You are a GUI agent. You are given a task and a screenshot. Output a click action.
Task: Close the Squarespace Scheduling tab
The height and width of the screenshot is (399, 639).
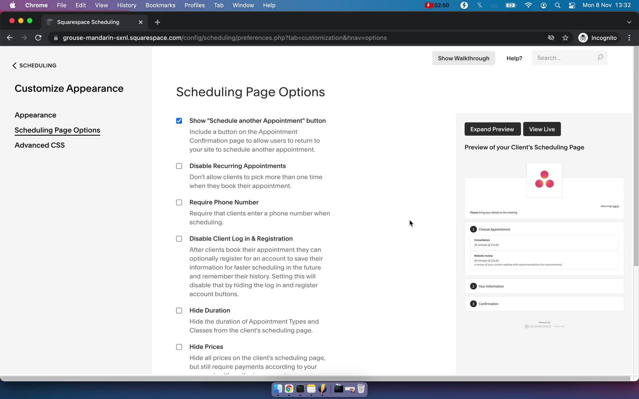point(140,22)
